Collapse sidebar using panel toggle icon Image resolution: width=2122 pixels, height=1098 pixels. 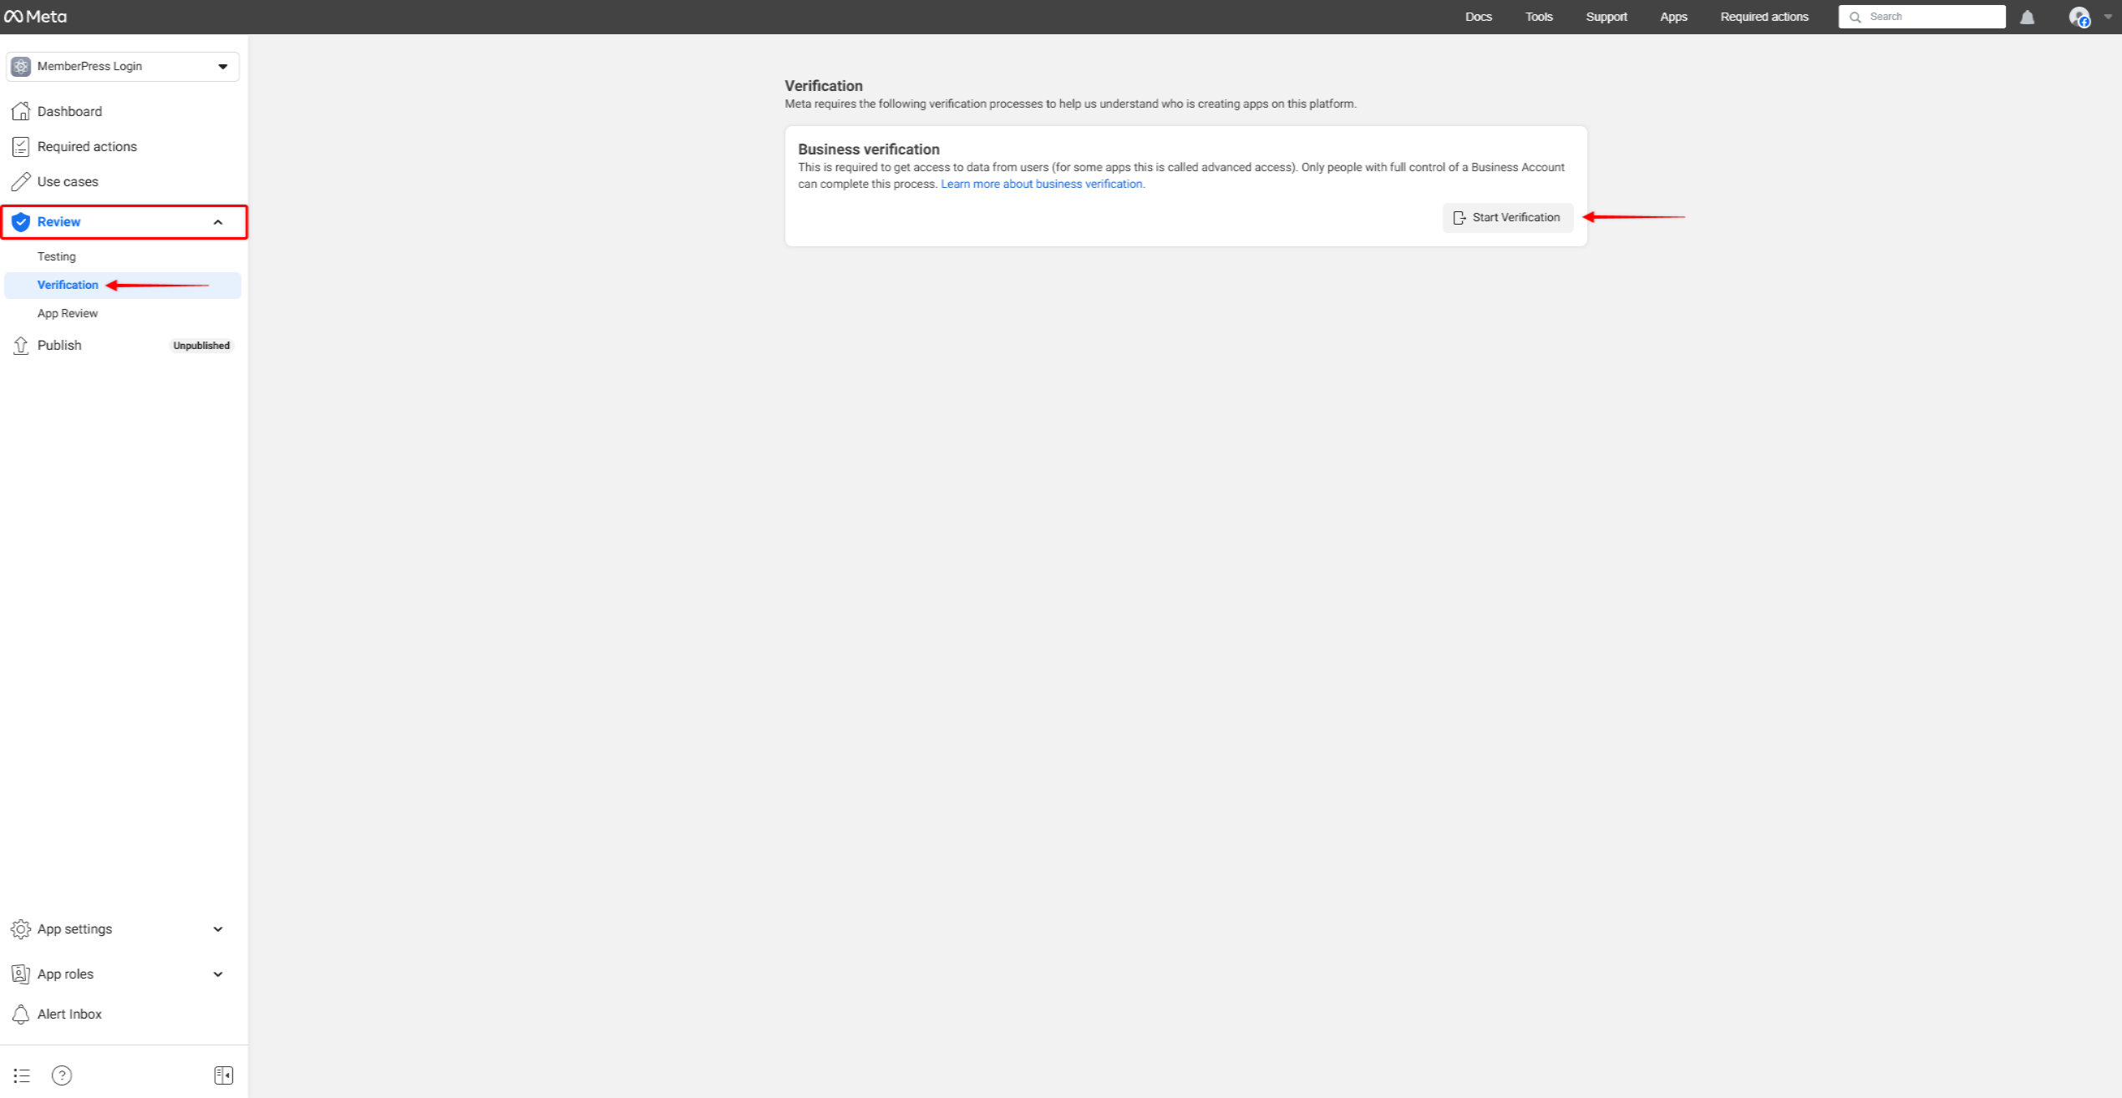point(223,1075)
